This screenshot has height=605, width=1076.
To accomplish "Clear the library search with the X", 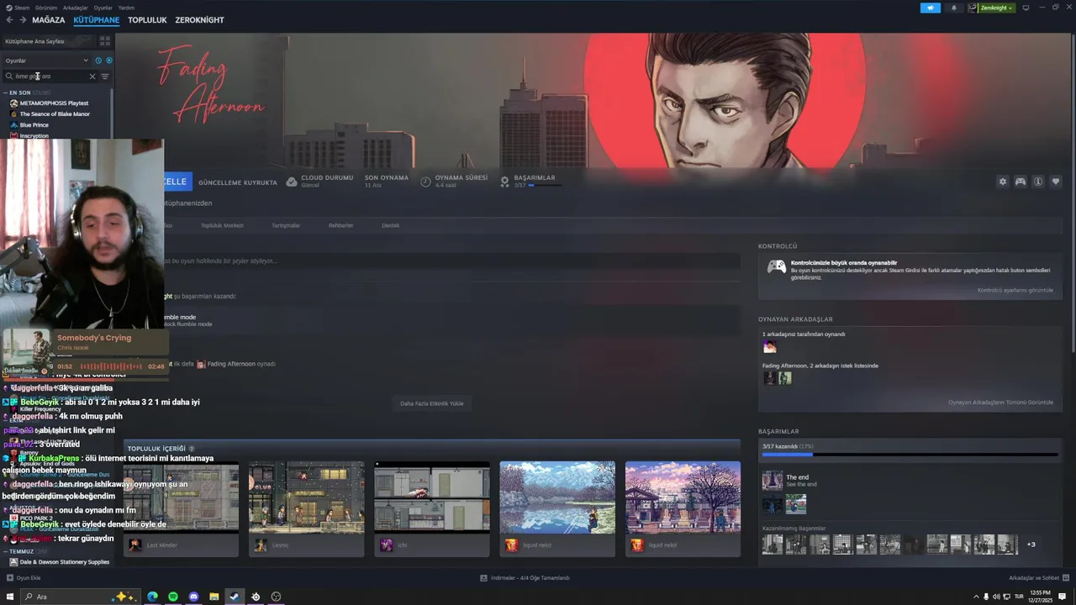I will [x=92, y=76].
